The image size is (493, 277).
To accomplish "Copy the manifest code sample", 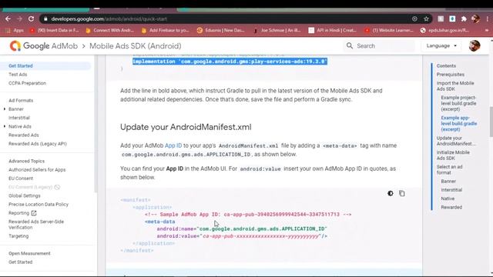I will (402, 193).
